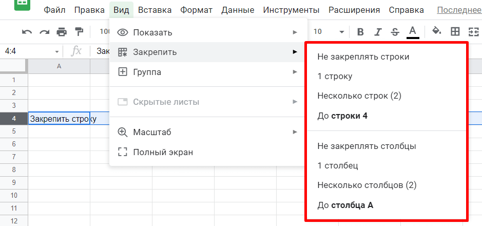This screenshot has width=482, height=226.
Task: Open the Инструменты menu
Action: (x=292, y=10)
